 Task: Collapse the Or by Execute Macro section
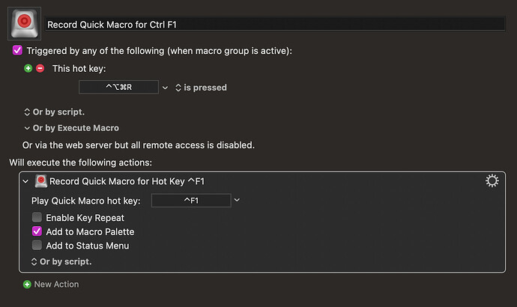(27, 128)
